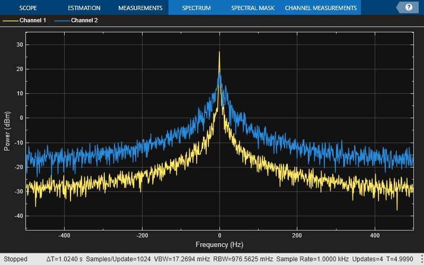Open the ESTIMATION tab
This screenshot has width=424, height=265.
[84, 8]
